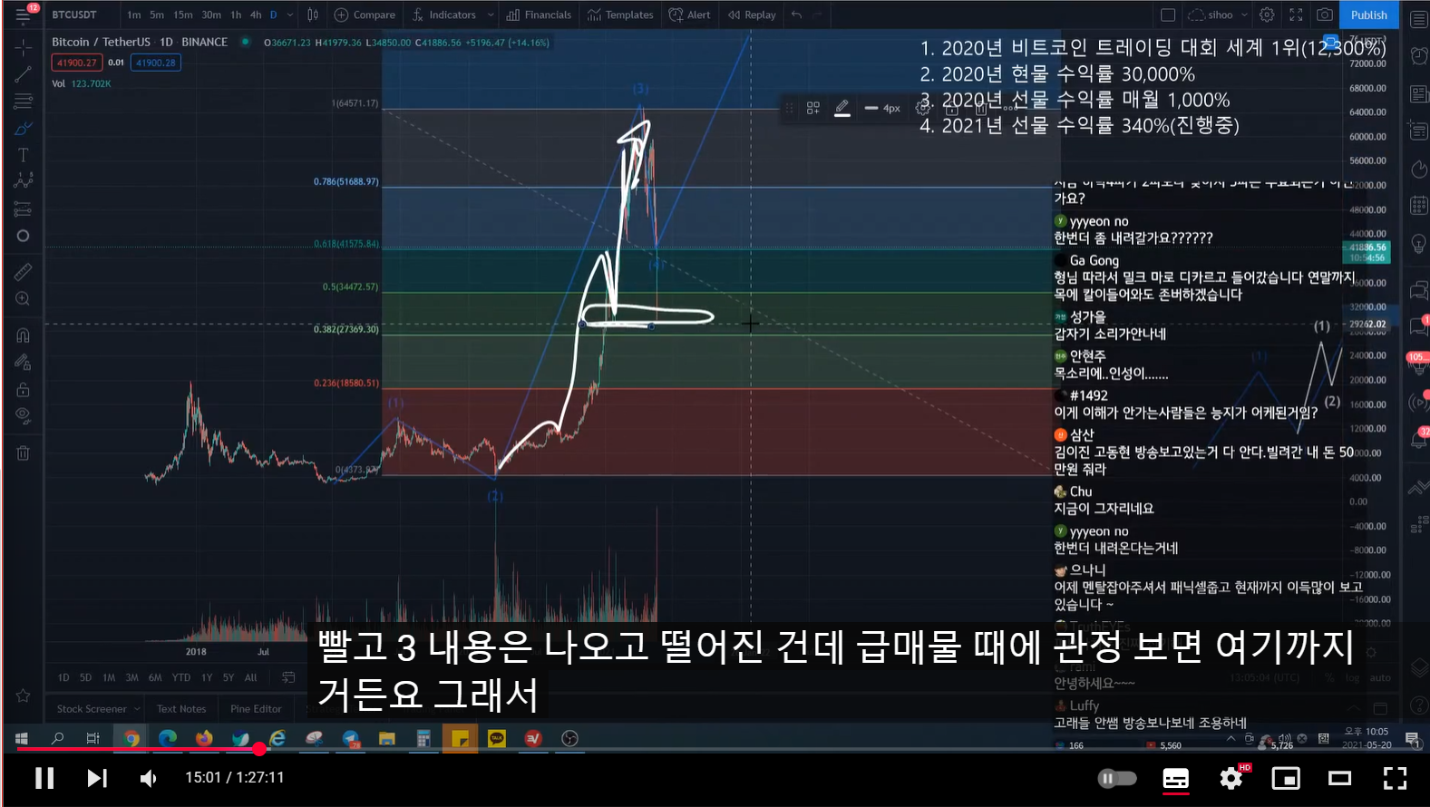Open the Fibonacci and pitchfork tools
Viewport: 1430px width, 807px height.
tap(24, 101)
